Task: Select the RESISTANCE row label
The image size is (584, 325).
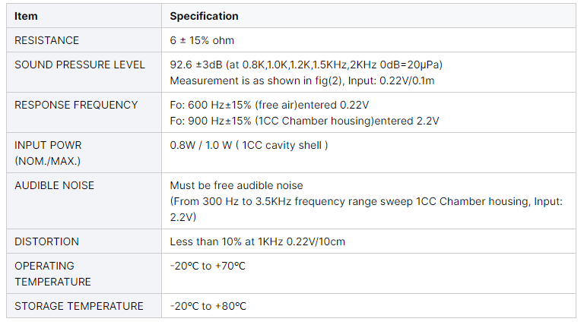Action: [x=46, y=40]
